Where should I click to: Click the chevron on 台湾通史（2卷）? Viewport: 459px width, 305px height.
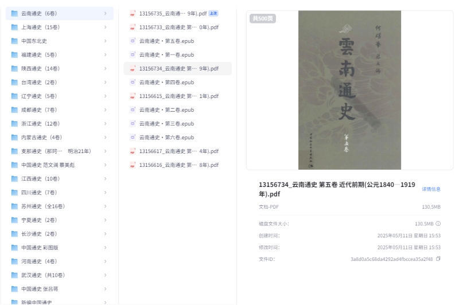[x=105, y=82]
